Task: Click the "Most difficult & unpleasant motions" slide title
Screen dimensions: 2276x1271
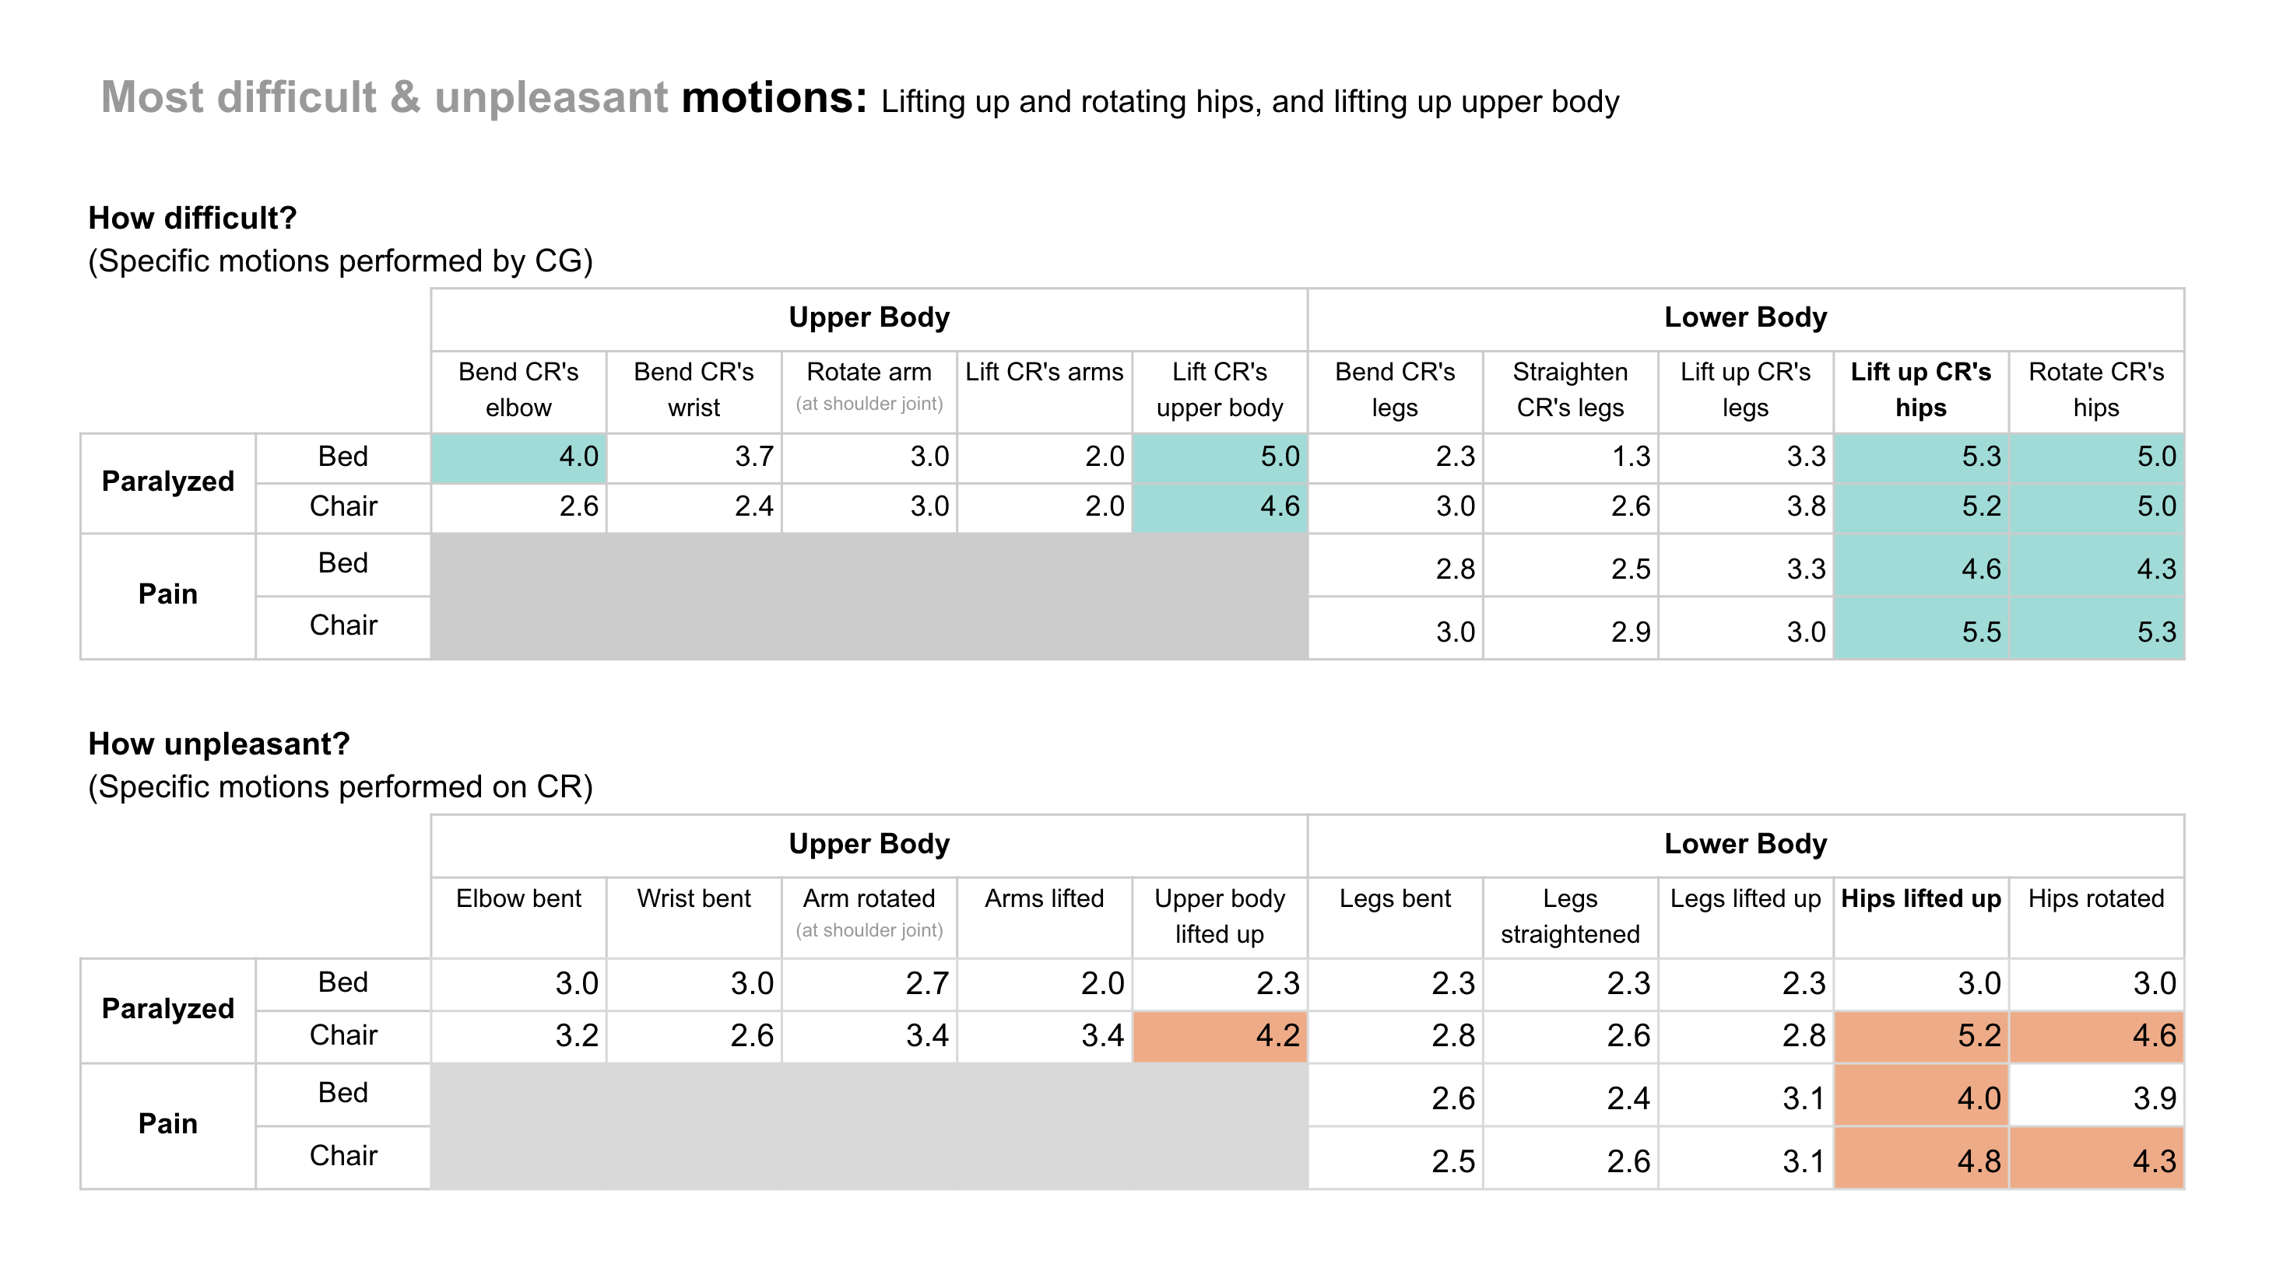Action: (484, 97)
